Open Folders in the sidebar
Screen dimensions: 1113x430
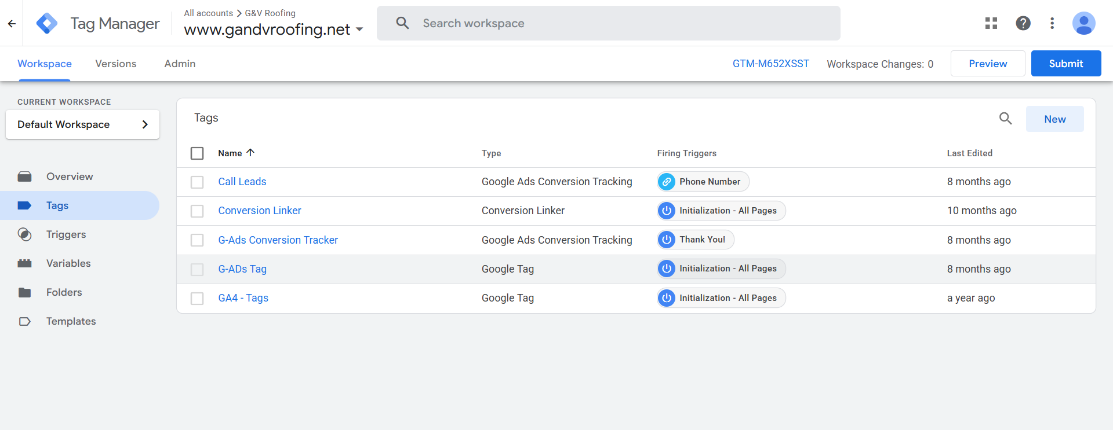pyautogui.click(x=79, y=292)
